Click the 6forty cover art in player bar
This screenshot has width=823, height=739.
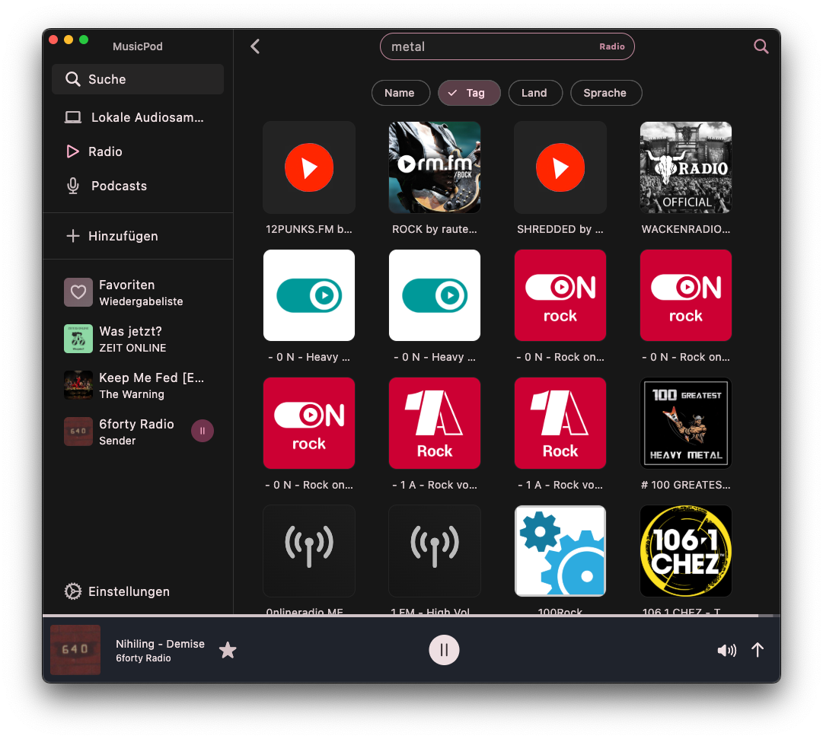[75, 650]
